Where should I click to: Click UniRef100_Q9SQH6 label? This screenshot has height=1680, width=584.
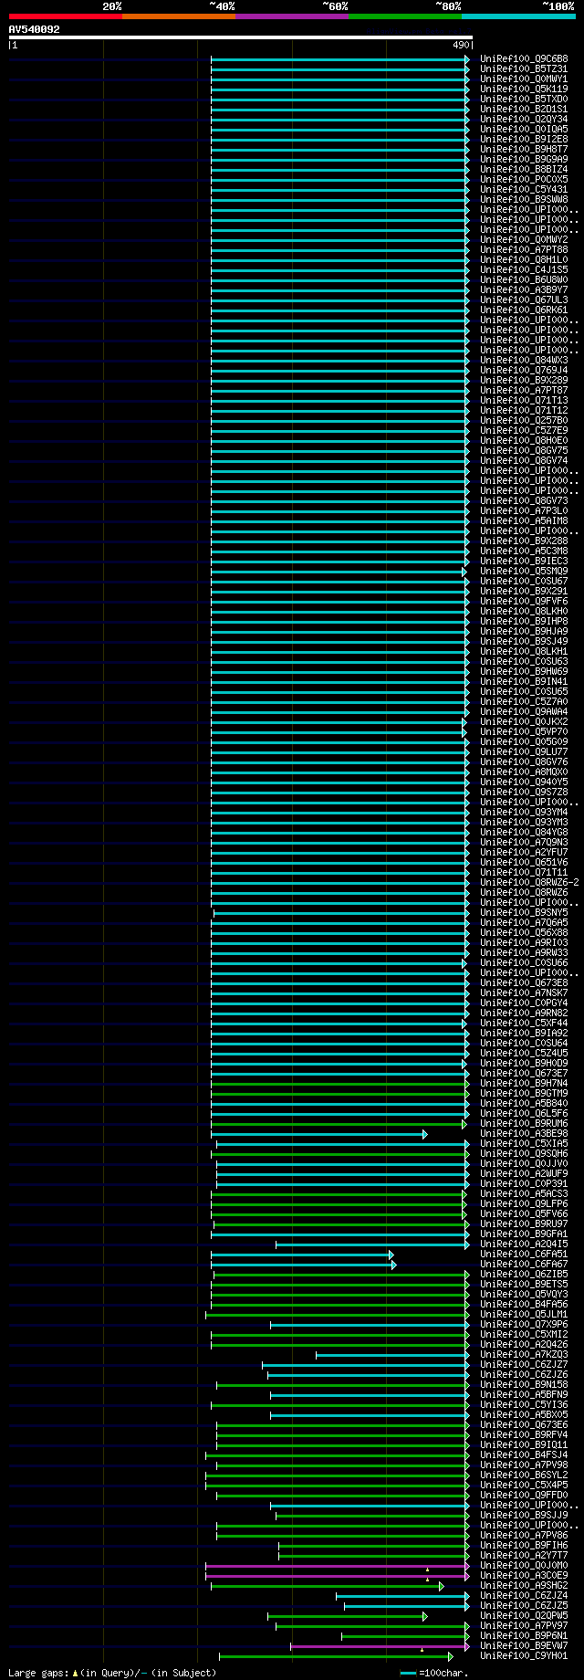tap(524, 1153)
